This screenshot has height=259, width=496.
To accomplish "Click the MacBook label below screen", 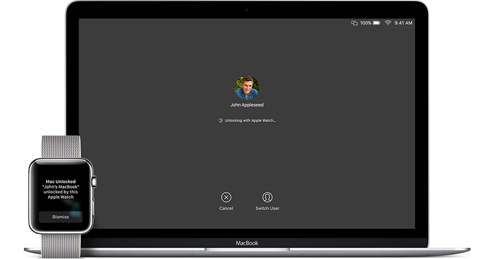I will pyautogui.click(x=247, y=243).
